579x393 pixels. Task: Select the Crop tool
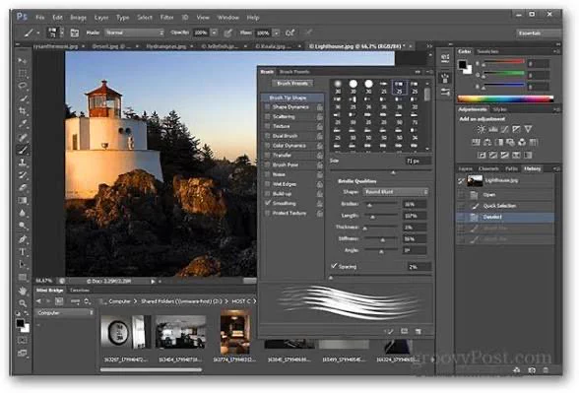pos(22,110)
